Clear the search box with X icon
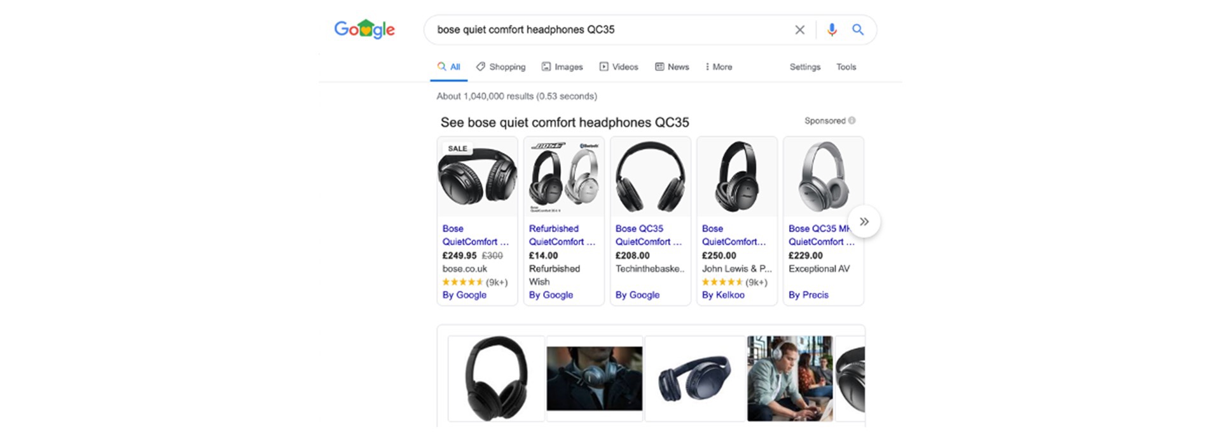Viewport: 1221px width, 432px height. pos(799,30)
